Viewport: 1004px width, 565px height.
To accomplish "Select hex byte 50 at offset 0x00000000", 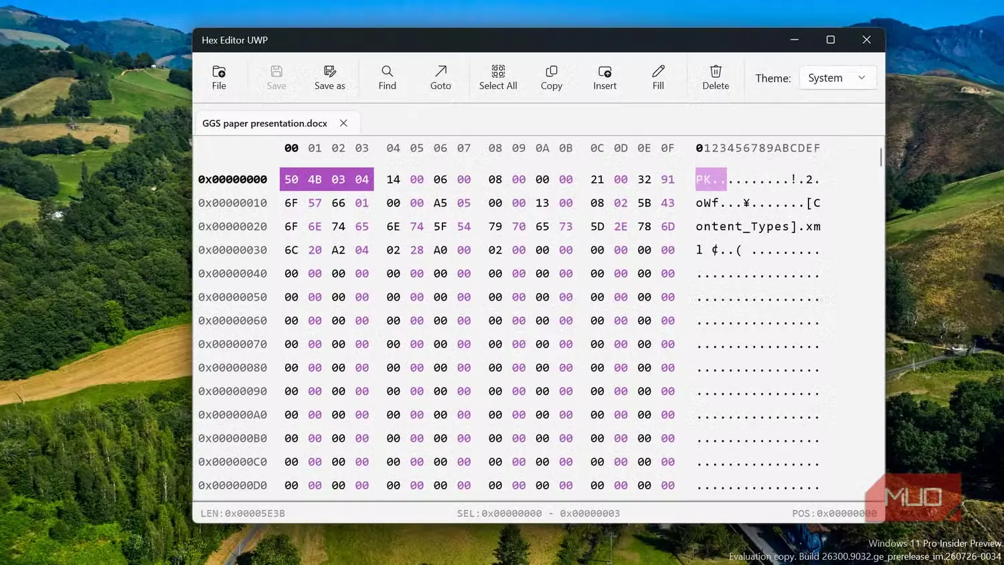I will tap(291, 179).
